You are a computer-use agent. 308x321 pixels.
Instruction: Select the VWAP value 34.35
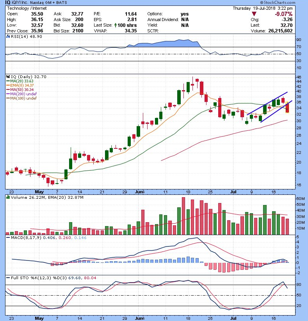tap(131, 31)
